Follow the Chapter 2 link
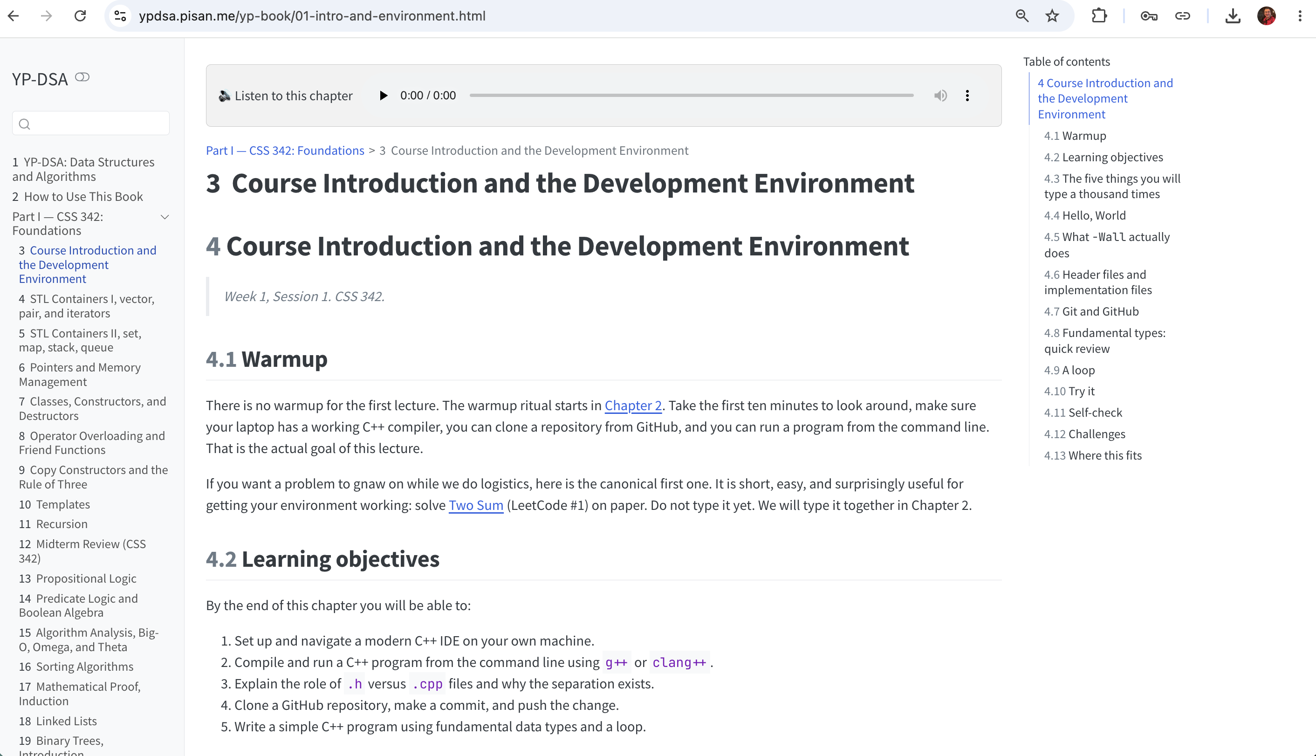This screenshot has height=756, width=1316. click(x=633, y=405)
